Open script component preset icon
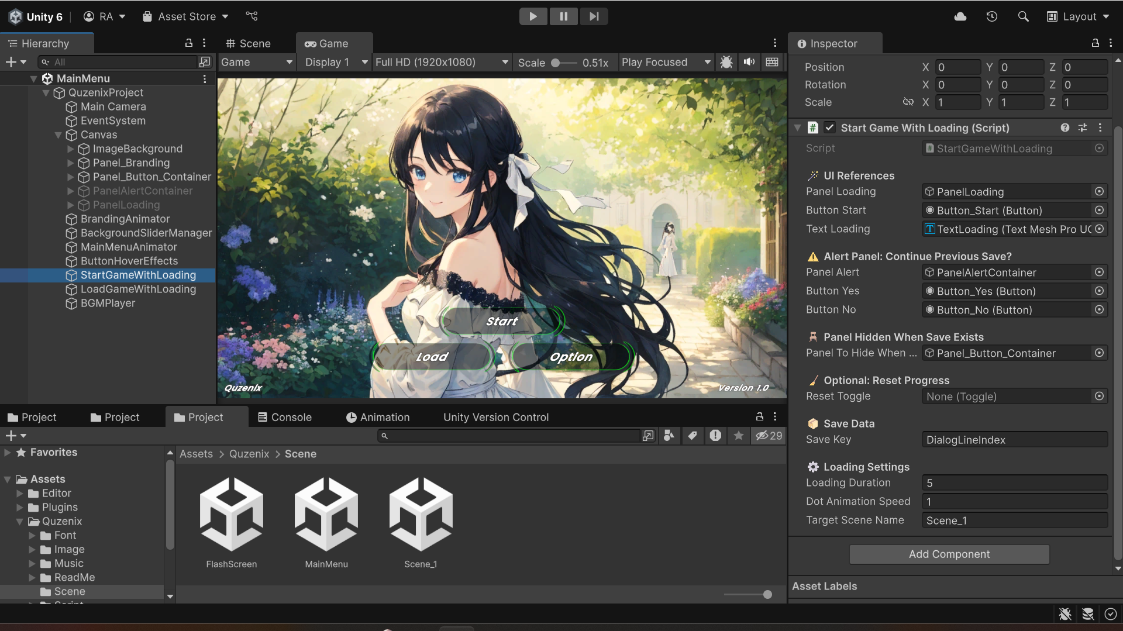 [x=1083, y=127]
